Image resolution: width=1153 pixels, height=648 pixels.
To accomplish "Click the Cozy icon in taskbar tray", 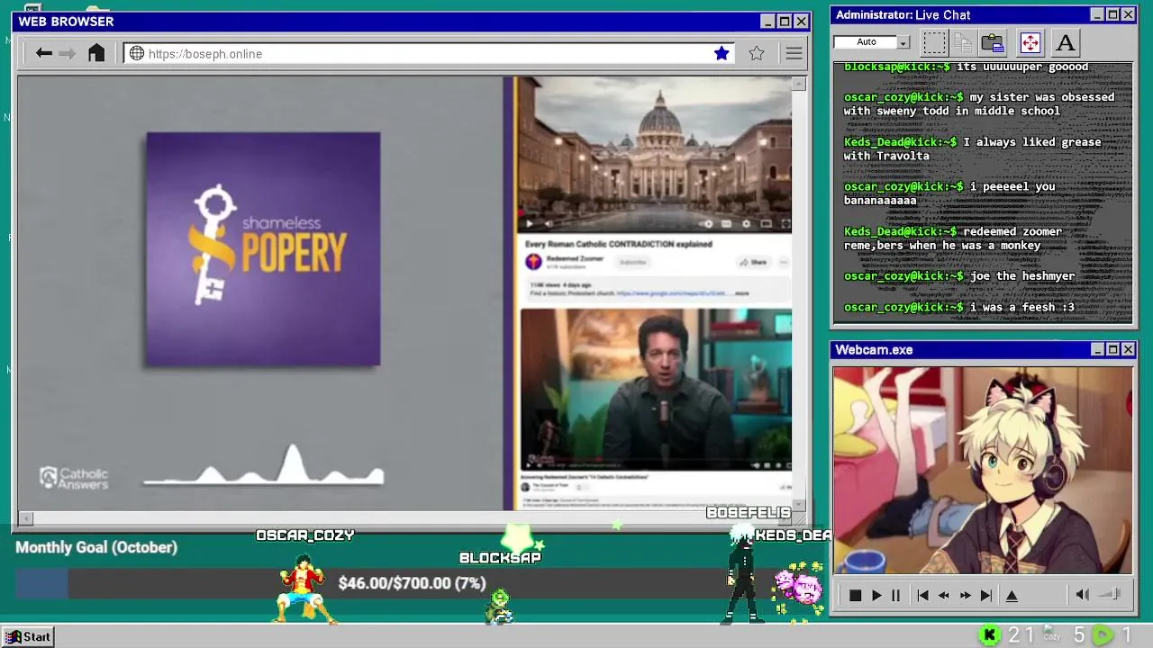I will pyautogui.click(x=1050, y=635).
